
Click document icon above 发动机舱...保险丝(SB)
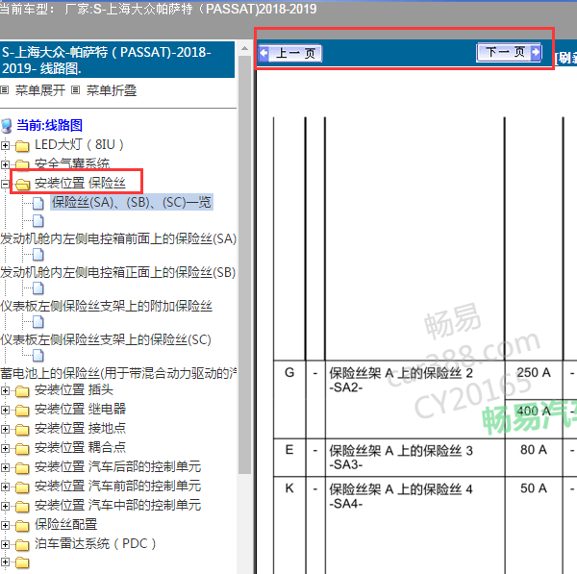tap(38, 254)
